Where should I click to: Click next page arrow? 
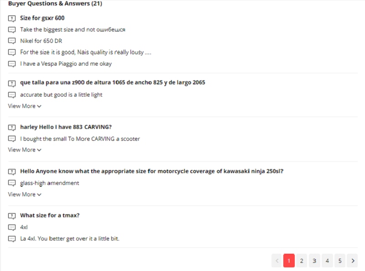352,261
